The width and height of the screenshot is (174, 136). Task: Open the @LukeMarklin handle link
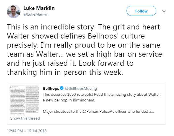(x=36, y=14)
